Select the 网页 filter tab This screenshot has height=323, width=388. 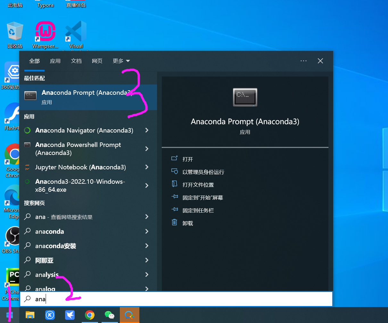[x=97, y=61]
